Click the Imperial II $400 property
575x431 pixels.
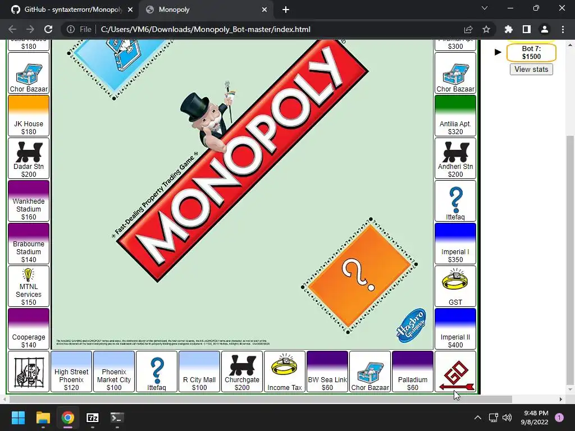[455, 329]
